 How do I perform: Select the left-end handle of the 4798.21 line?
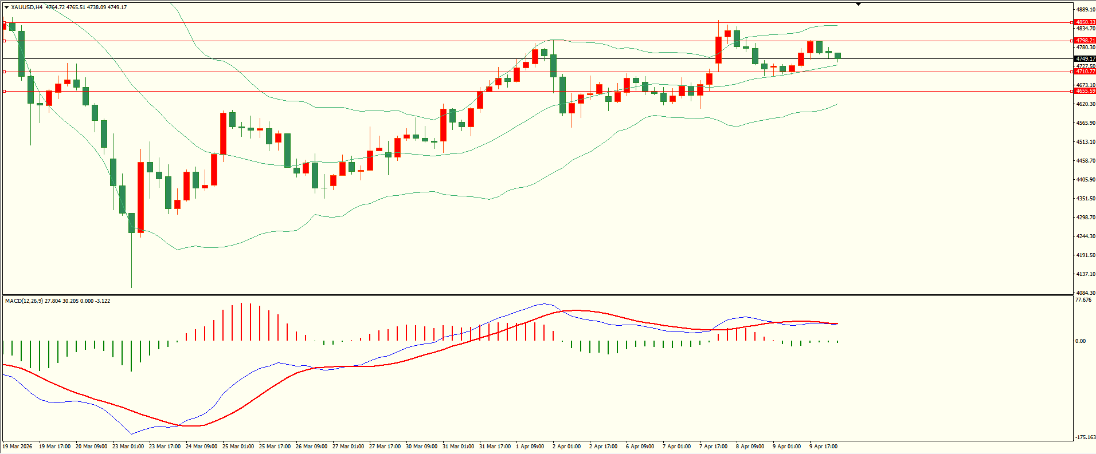(5, 41)
